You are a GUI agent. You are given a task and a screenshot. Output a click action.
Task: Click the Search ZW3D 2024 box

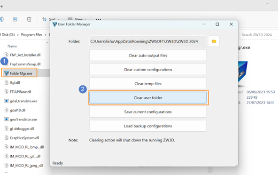259,35
